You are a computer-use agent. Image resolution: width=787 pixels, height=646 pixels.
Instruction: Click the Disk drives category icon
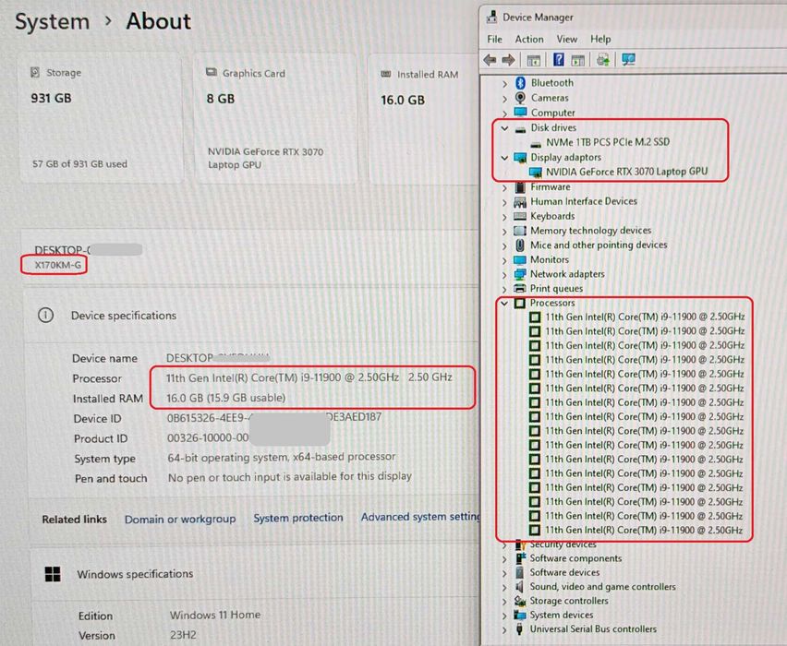520,128
